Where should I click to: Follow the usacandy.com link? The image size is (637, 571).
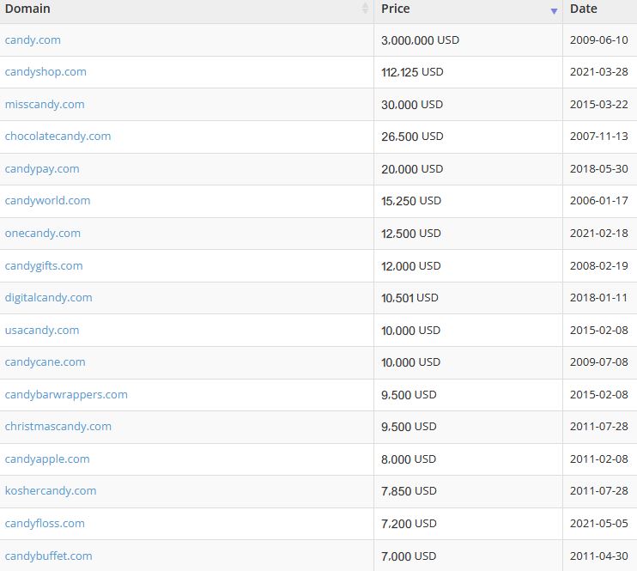pyautogui.click(x=42, y=330)
